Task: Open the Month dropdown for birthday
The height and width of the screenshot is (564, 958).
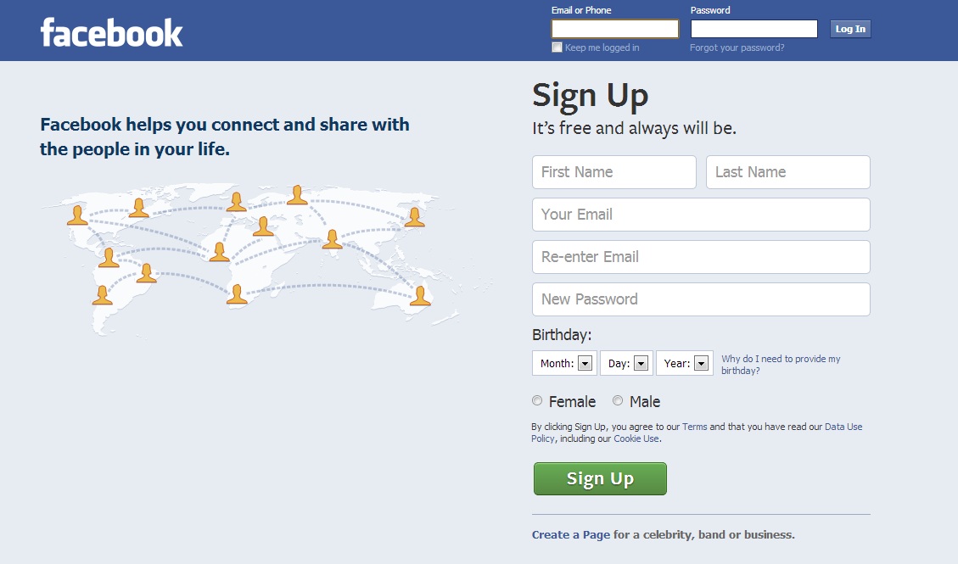Action: click(564, 363)
